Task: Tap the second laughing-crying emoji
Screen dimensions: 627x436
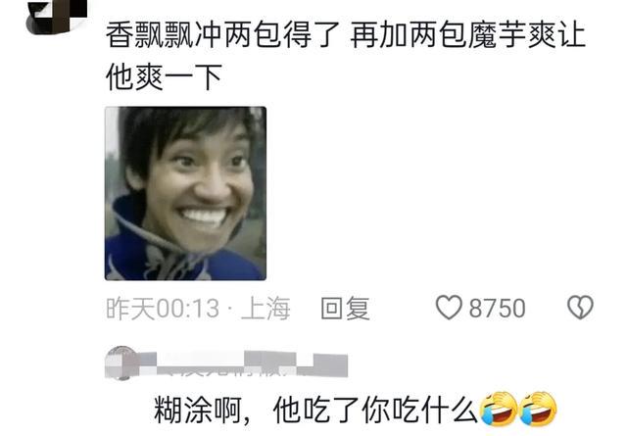Action: pyautogui.click(x=538, y=409)
